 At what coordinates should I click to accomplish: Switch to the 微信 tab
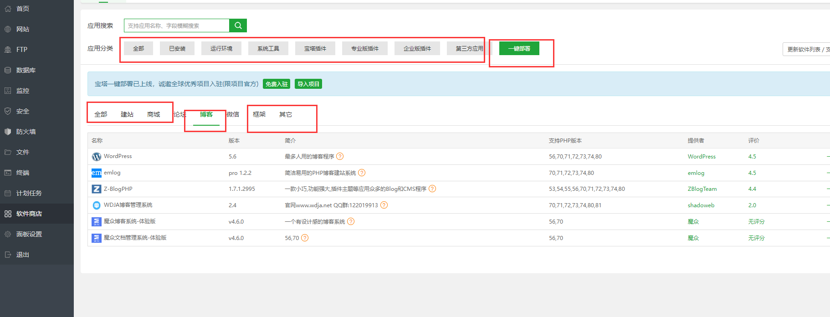[x=233, y=114]
